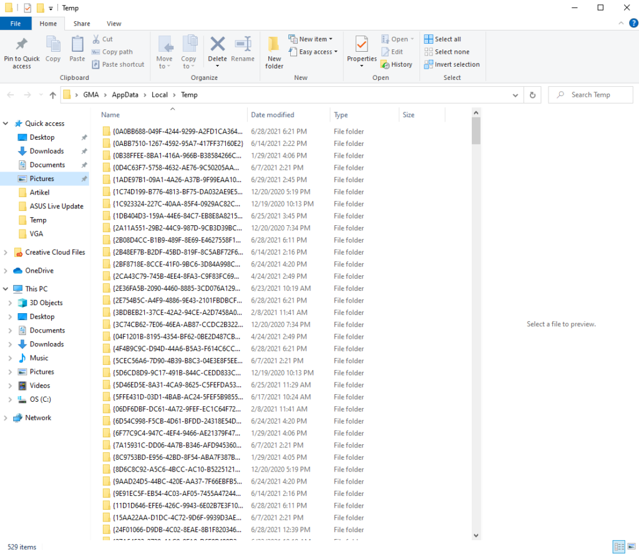Switch to large icons view in status bar
The width and height of the screenshot is (639, 554).
pyautogui.click(x=631, y=547)
